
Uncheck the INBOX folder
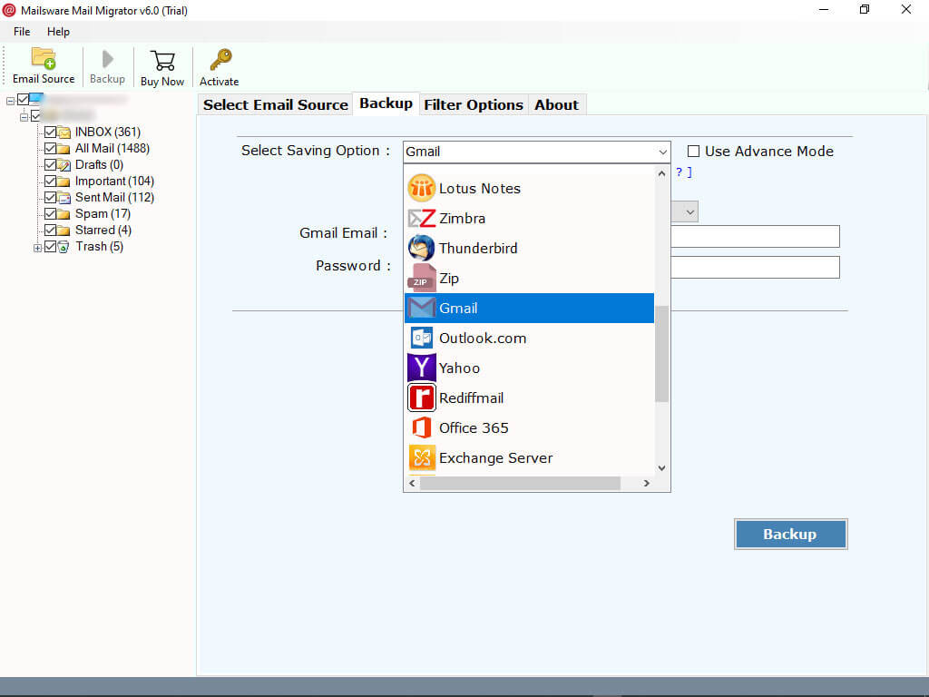tap(50, 132)
